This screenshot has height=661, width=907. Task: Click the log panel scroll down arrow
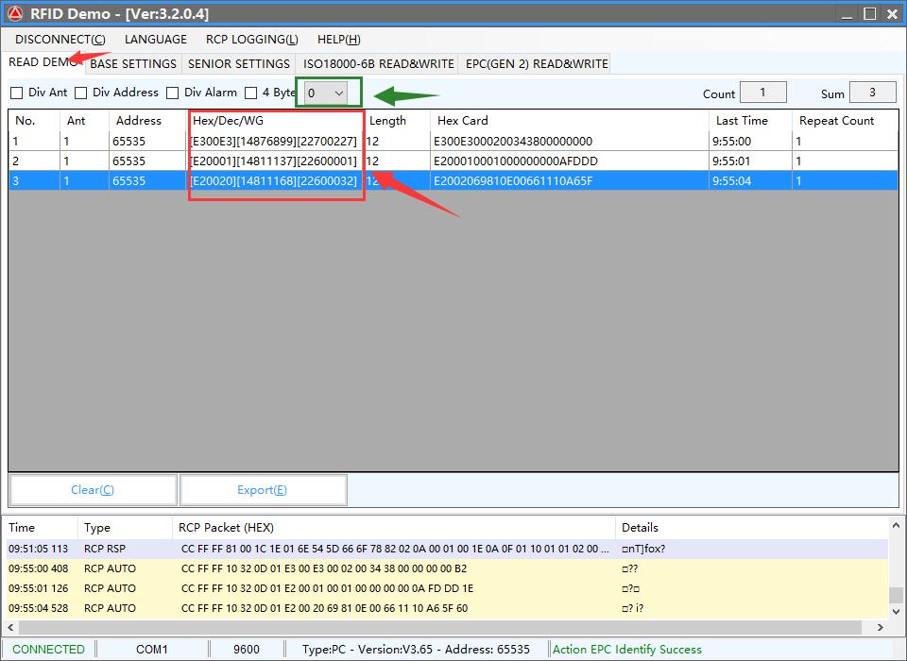895,613
